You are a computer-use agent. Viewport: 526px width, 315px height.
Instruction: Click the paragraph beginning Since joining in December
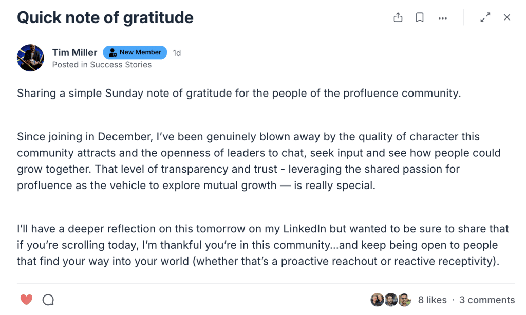pyautogui.click(x=259, y=161)
